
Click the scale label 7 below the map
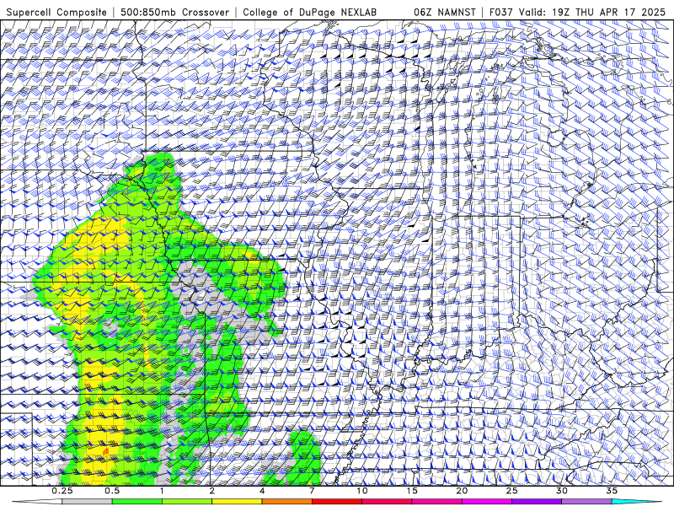312,491
